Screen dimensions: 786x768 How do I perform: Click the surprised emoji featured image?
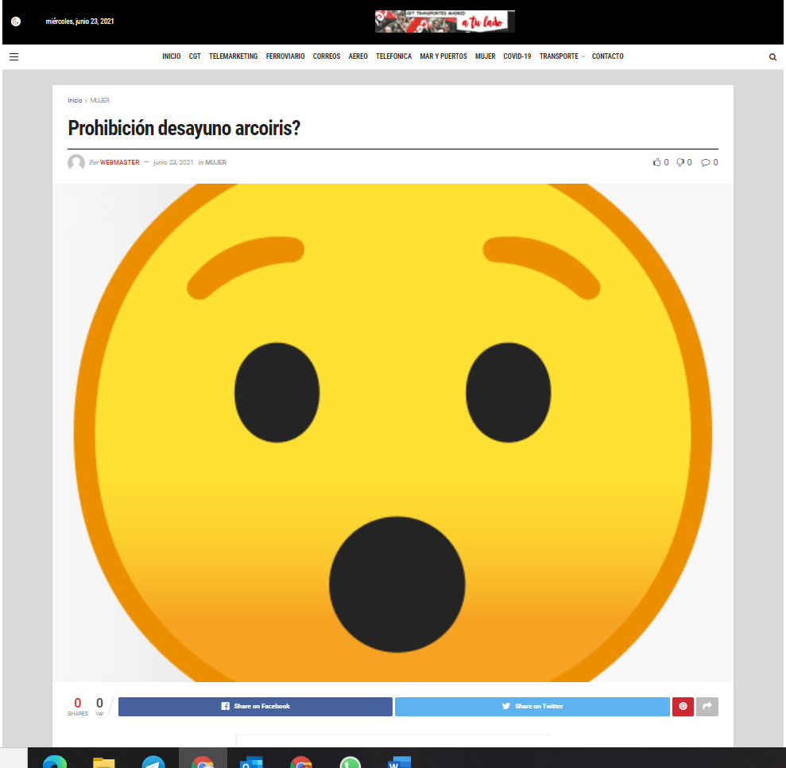(393, 432)
